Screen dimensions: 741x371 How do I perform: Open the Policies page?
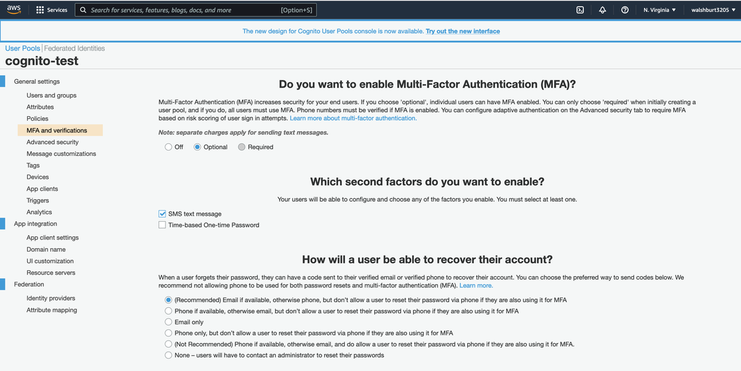[x=37, y=119]
